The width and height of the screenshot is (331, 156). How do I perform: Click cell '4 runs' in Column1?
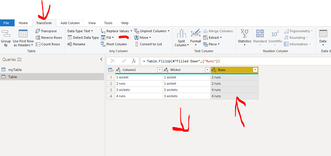pos(139,96)
